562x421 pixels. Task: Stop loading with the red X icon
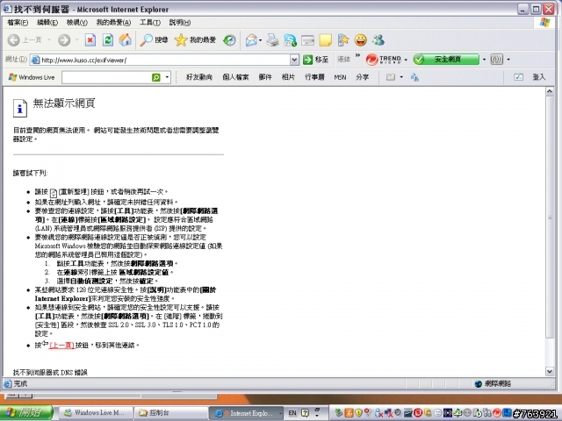(x=90, y=39)
